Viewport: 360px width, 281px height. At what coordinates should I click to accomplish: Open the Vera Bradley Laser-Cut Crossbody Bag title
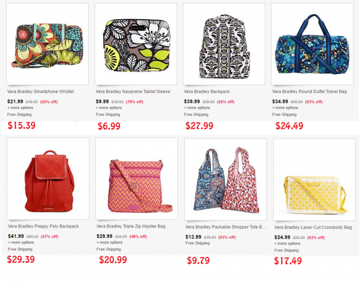[x=313, y=228]
